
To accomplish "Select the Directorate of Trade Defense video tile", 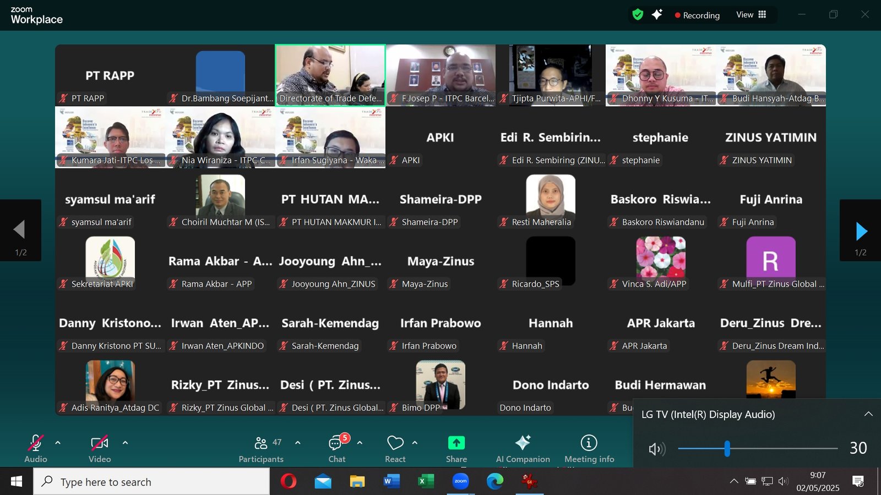I will tap(330, 75).
